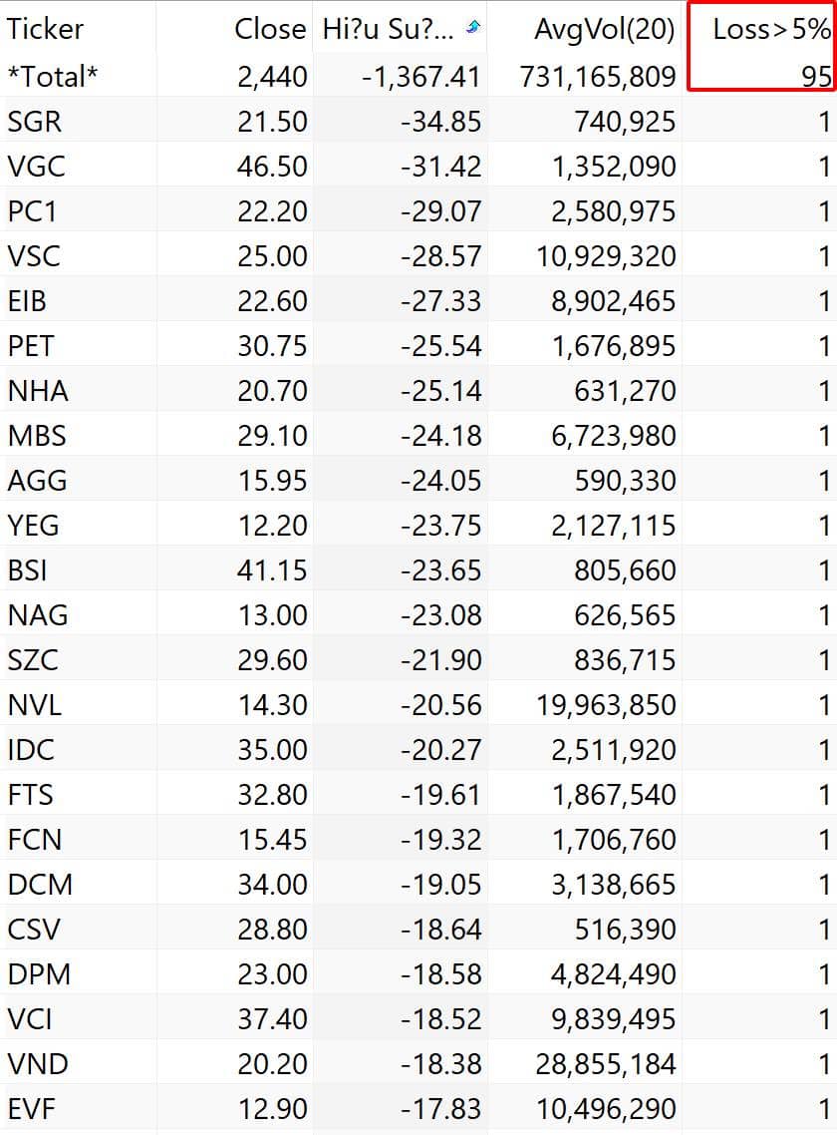837x1135 pixels.
Task: Select the DPM ticker row
Action: [x=39, y=974]
